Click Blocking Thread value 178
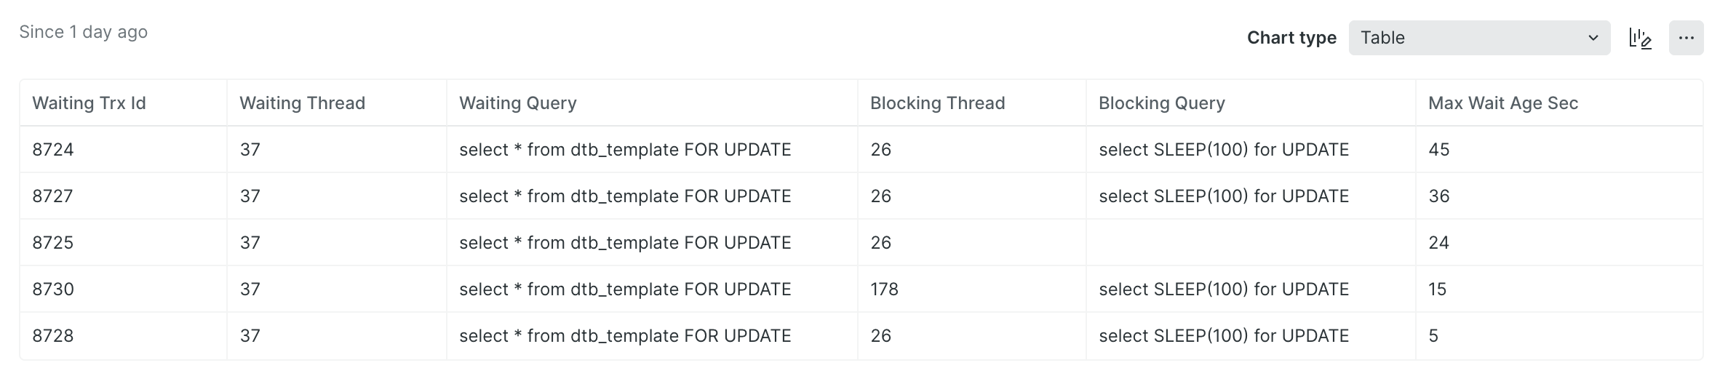The height and width of the screenshot is (384, 1720). click(884, 289)
